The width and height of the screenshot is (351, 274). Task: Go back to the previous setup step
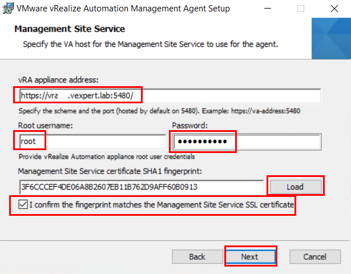coord(197,257)
